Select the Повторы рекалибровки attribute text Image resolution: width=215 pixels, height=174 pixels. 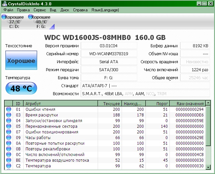(x=48, y=149)
